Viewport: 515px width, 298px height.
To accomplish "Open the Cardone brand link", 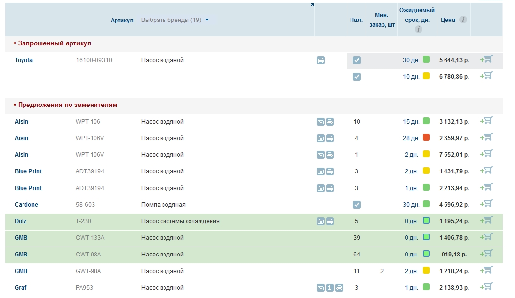I will pos(26,205).
